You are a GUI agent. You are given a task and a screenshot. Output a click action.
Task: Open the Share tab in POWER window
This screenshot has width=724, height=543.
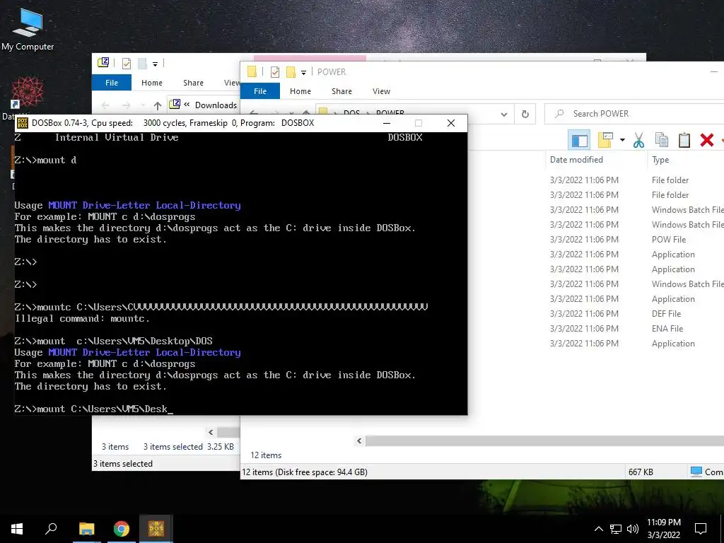341,91
